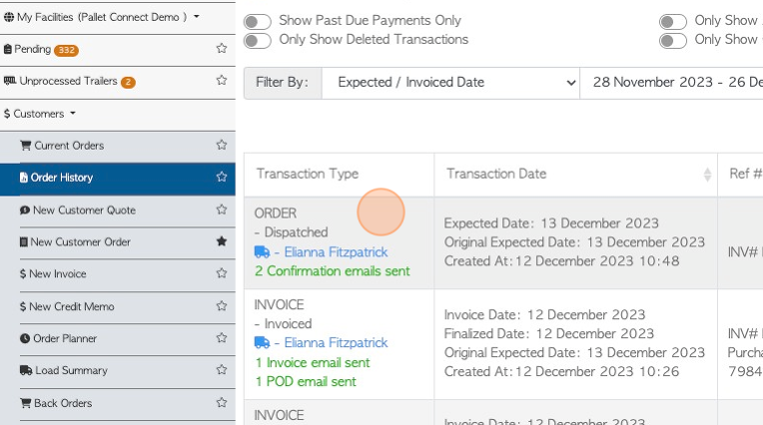
Task: Star the Unprocessed Trailers menu entry
Action: 222,80
